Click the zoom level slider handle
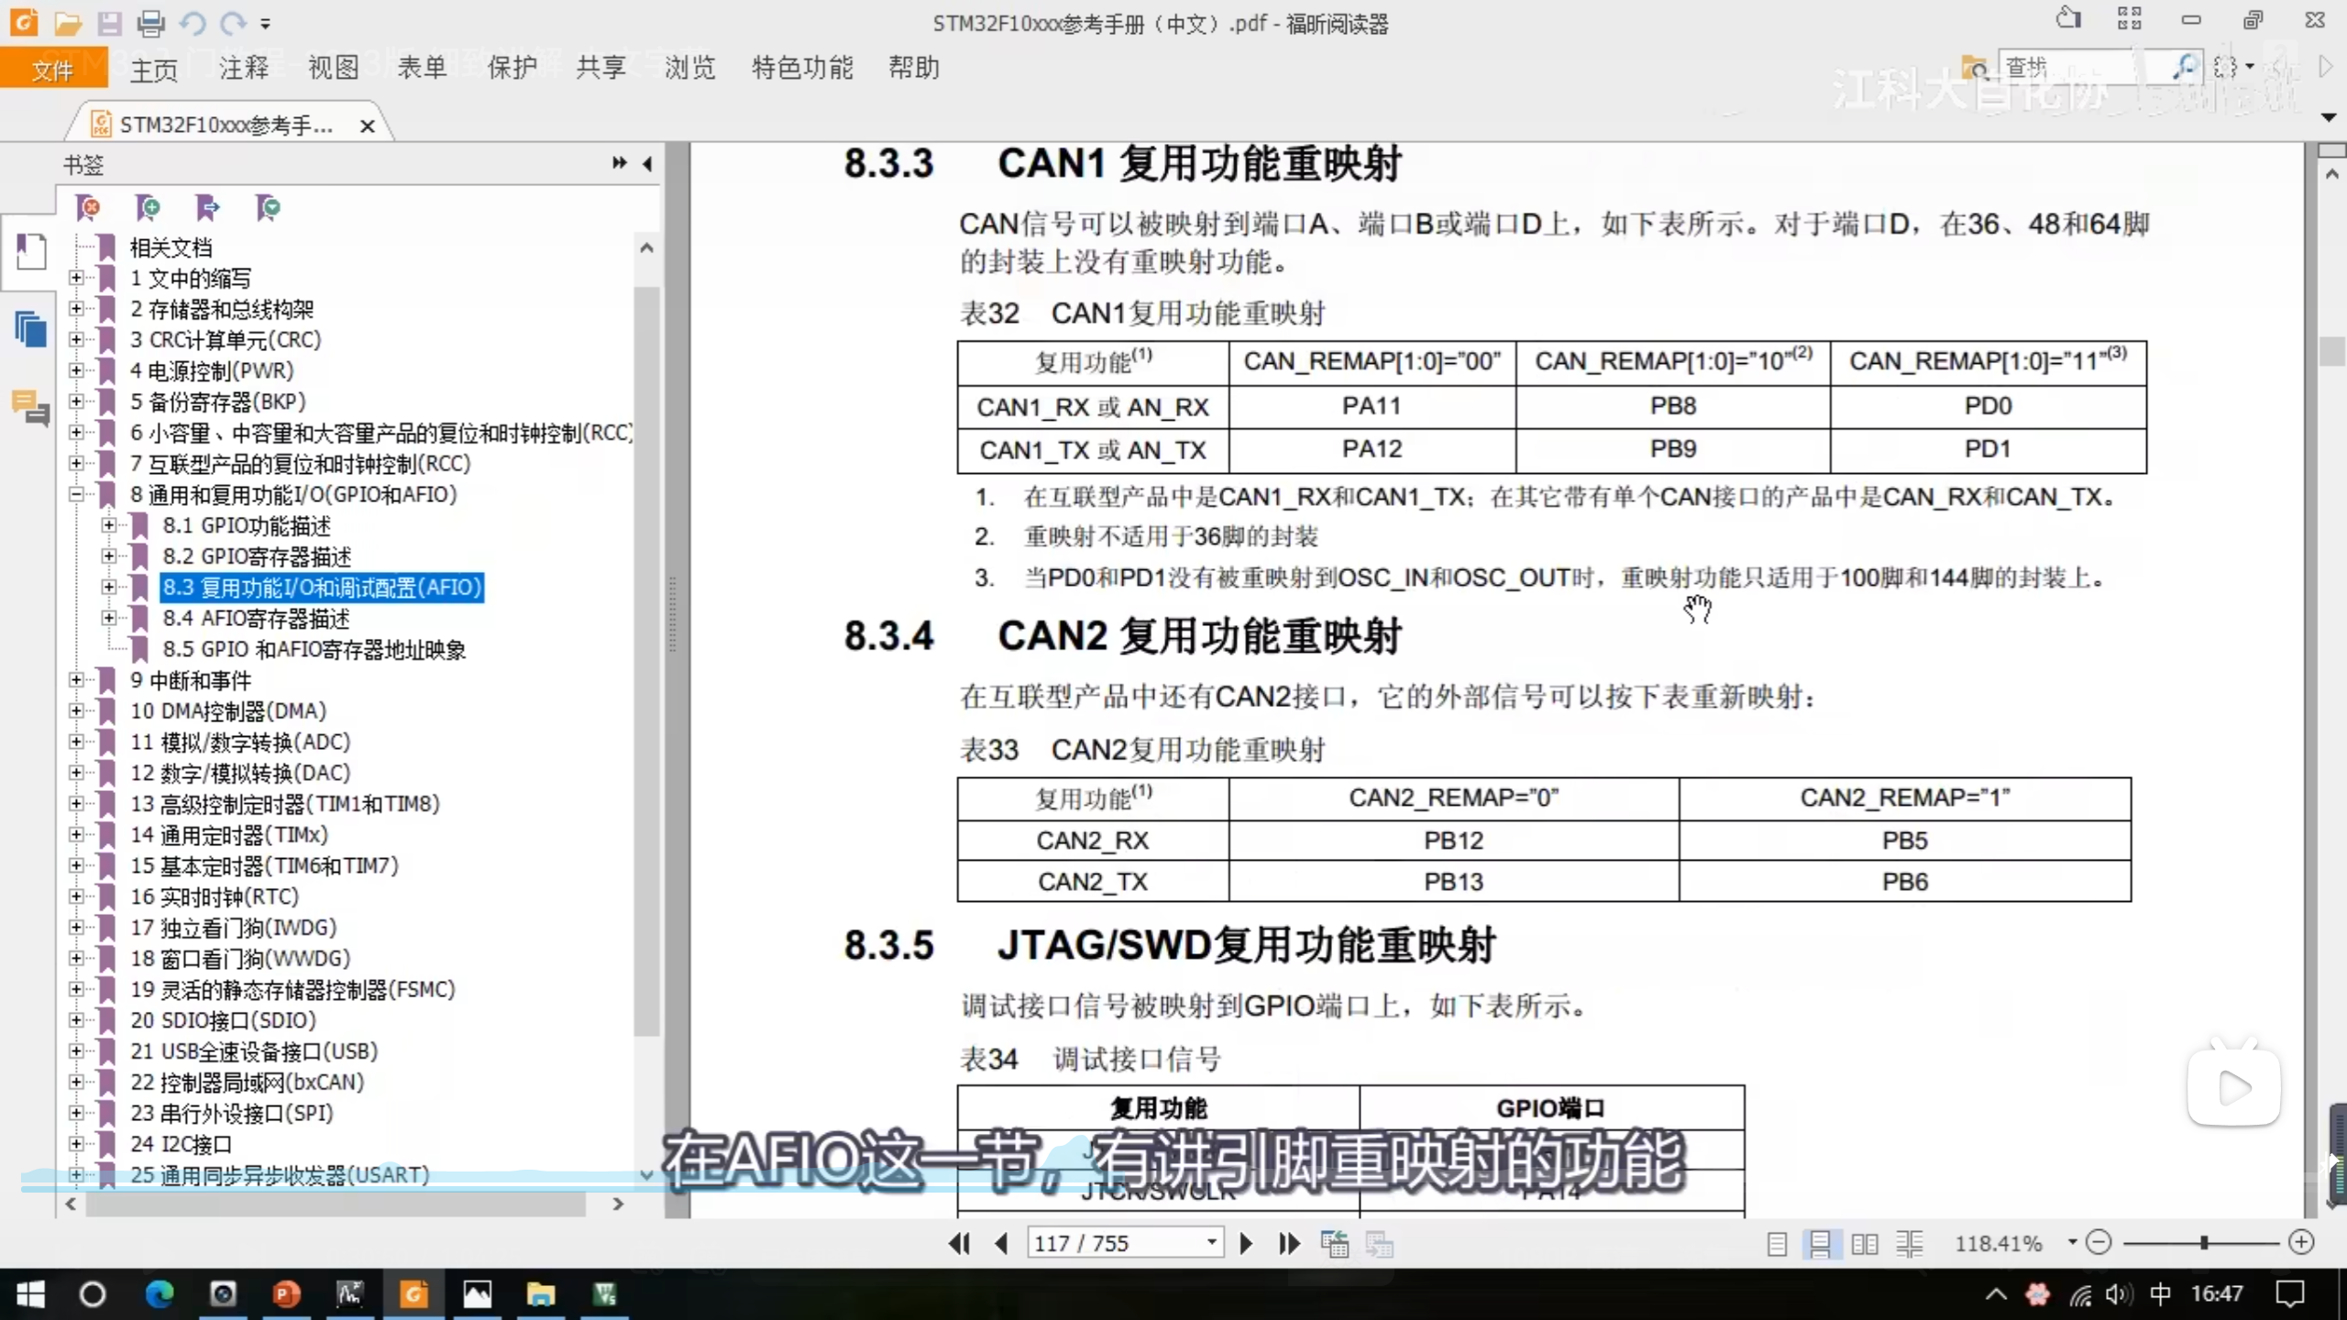 [x=2203, y=1243]
